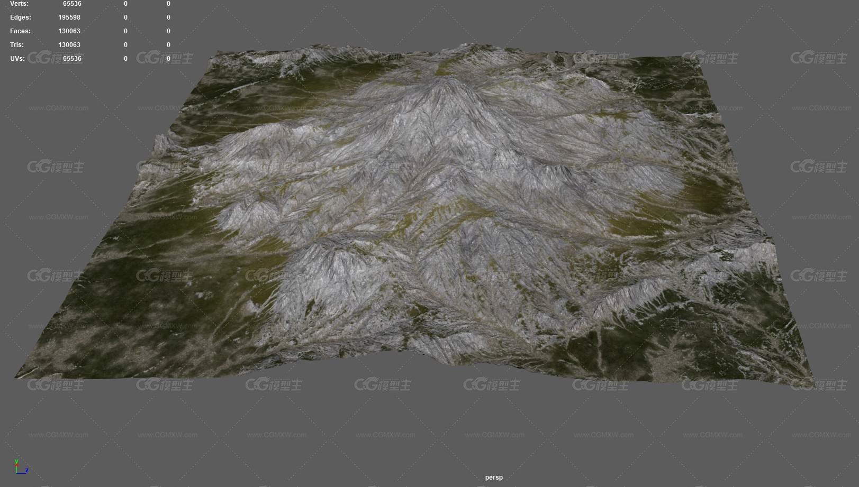Click the "Tris:" heads-up display label
This screenshot has height=487, width=859.
click(17, 45)
